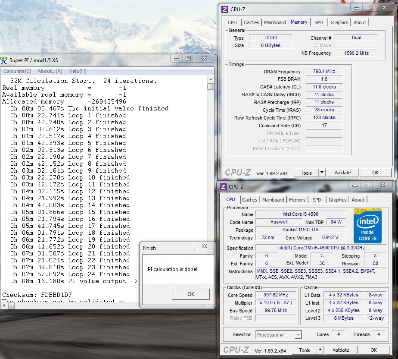Select CPU tab in lower CPU-Z window
Screen dimensions: 398x359
pos(231,200)
